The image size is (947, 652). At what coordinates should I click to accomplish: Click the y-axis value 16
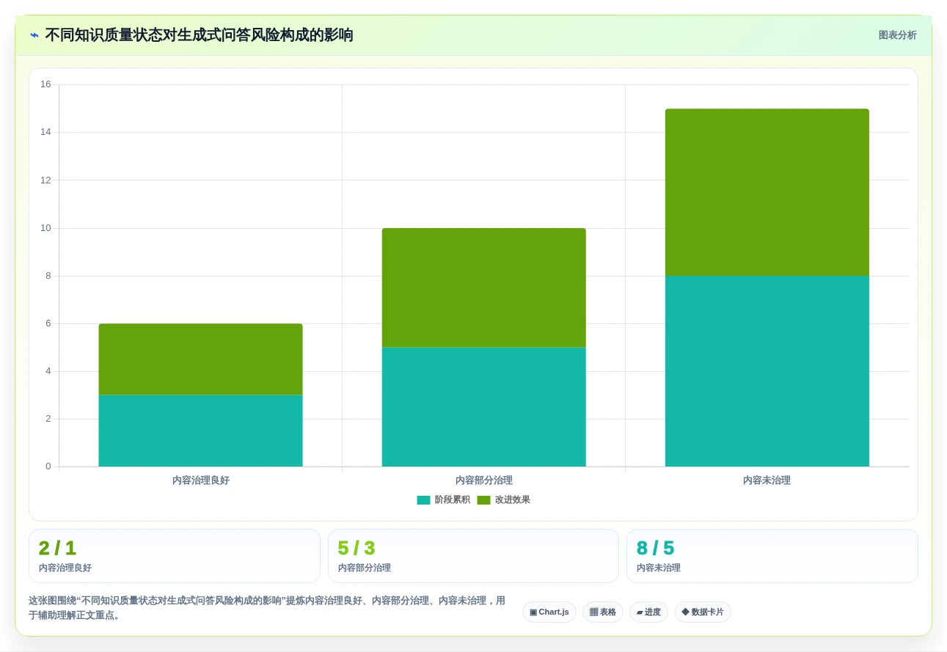coord(45,84)
